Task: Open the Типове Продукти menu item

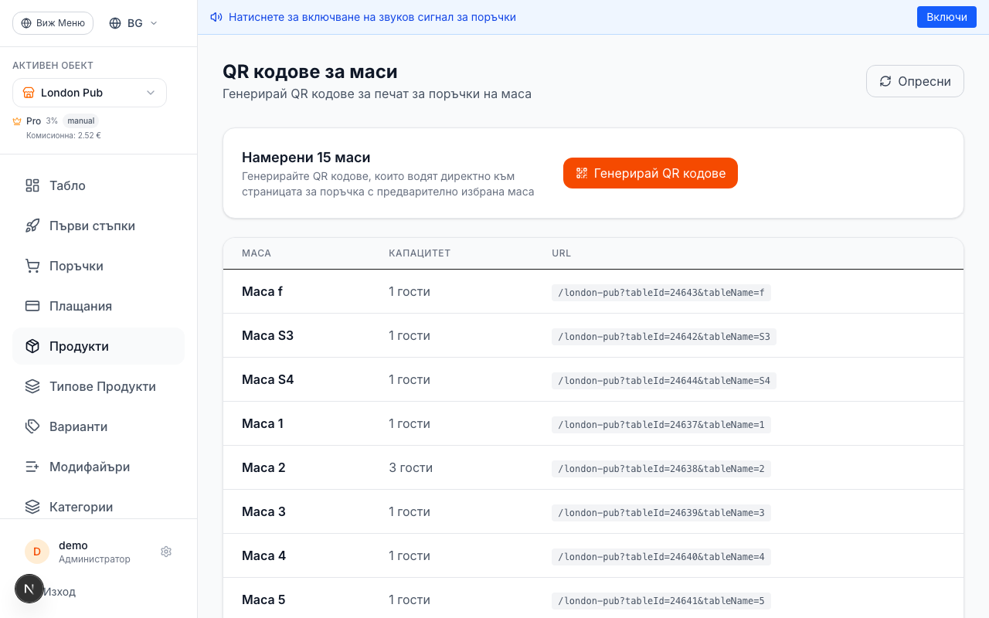Action: click(x=102, y=386)
